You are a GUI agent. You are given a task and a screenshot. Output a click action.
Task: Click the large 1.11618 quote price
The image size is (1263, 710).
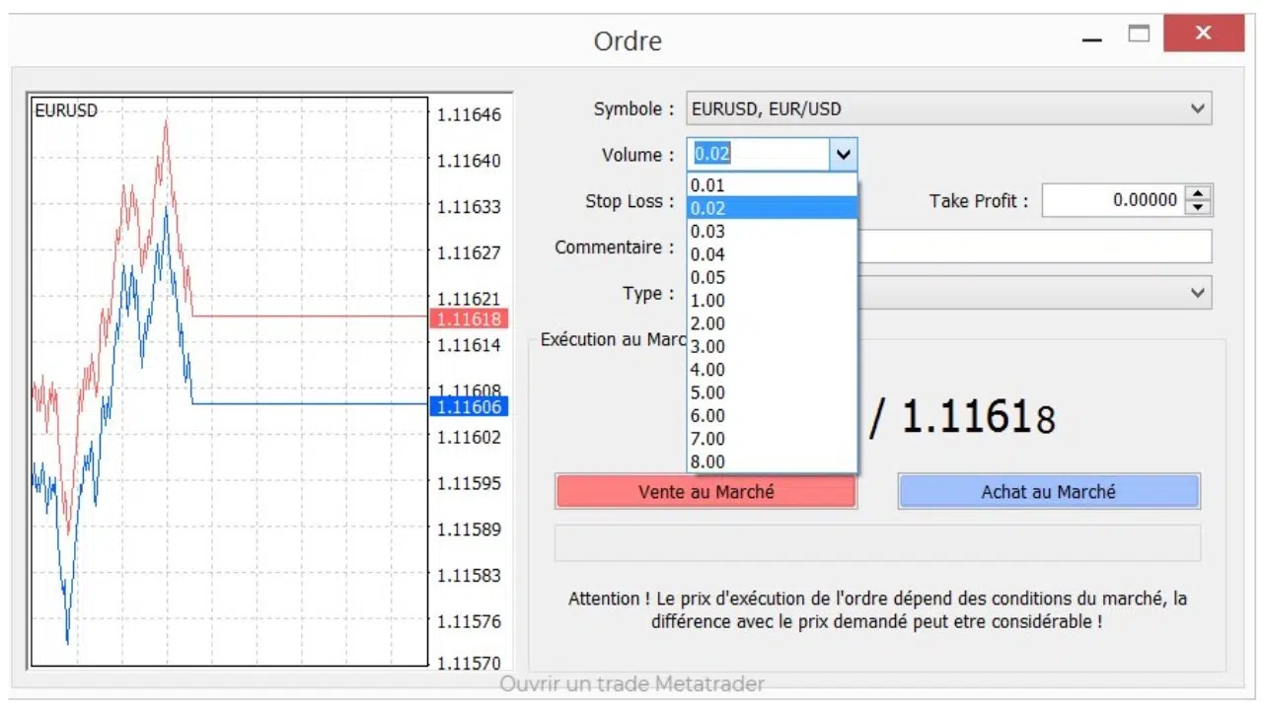[979, 418]
